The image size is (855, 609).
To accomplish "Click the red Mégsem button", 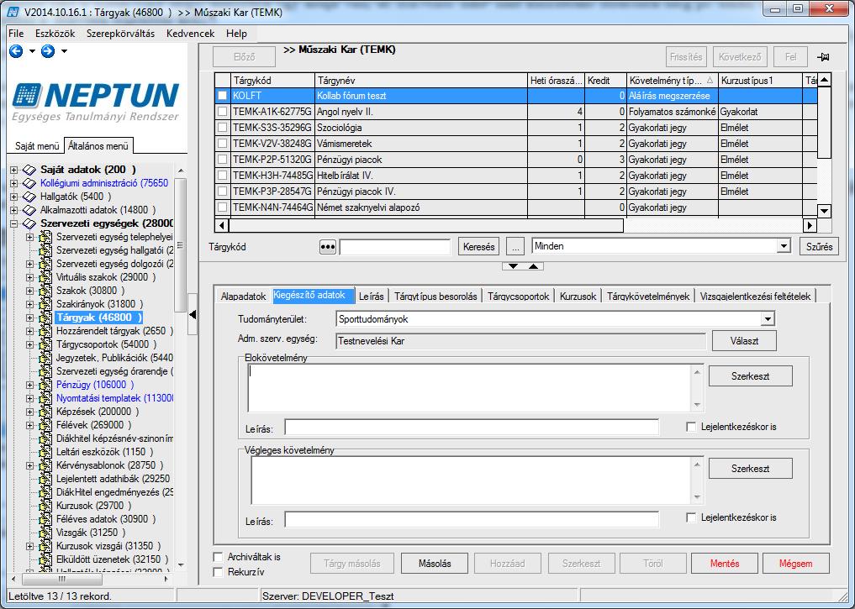I will (x=795, y=564).
